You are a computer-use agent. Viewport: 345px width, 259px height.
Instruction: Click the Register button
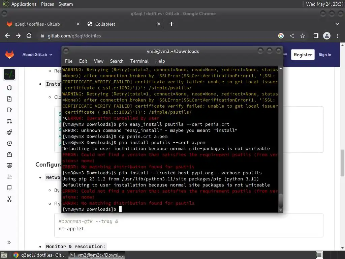[x=303, y=55]
